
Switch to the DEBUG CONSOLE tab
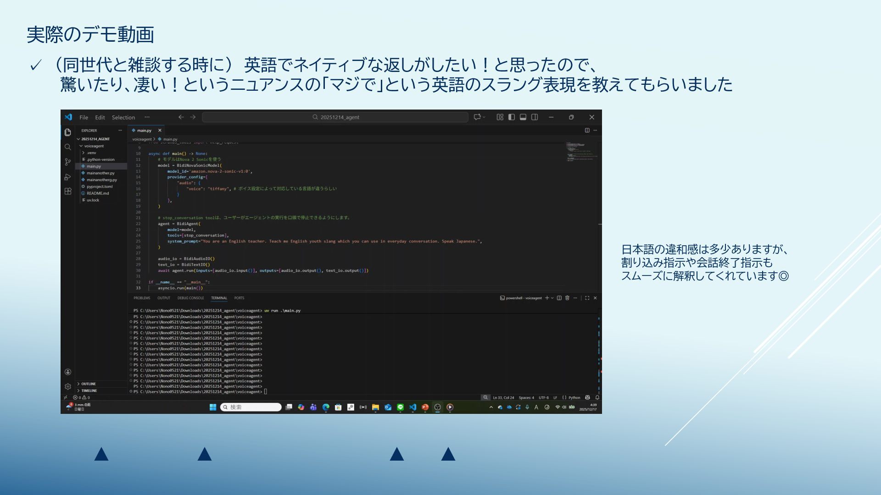point(190,298)
